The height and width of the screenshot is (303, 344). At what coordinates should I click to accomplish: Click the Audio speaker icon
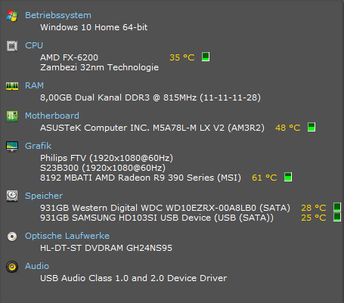[x=12, y=267]
